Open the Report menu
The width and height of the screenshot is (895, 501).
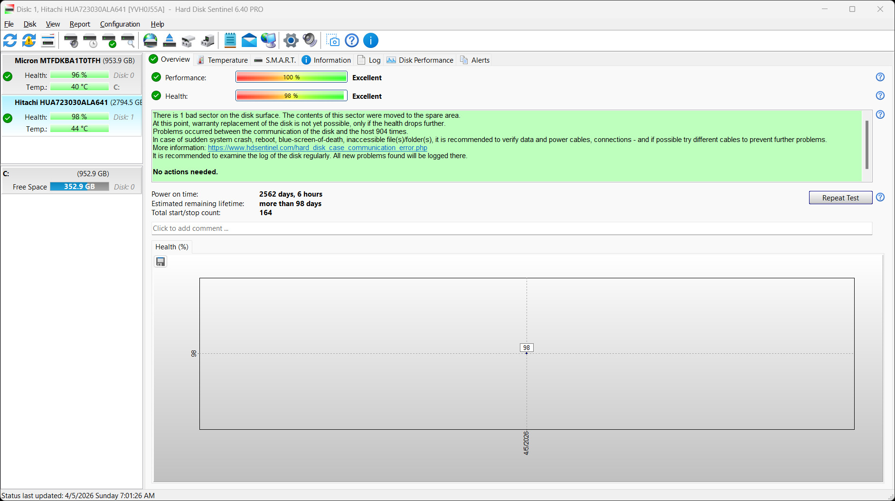click(x=80, y=24)
